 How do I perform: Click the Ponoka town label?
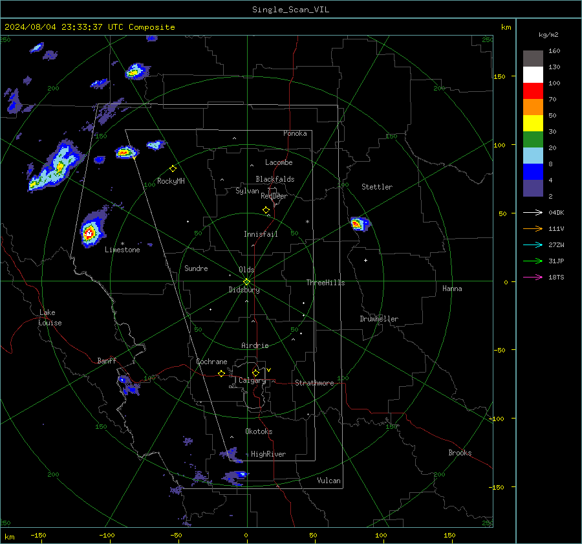coord(295,133)
